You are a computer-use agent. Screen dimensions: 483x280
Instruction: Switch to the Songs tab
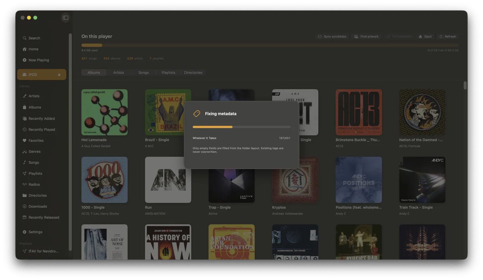pyautogui.click(x=143, y=73)
